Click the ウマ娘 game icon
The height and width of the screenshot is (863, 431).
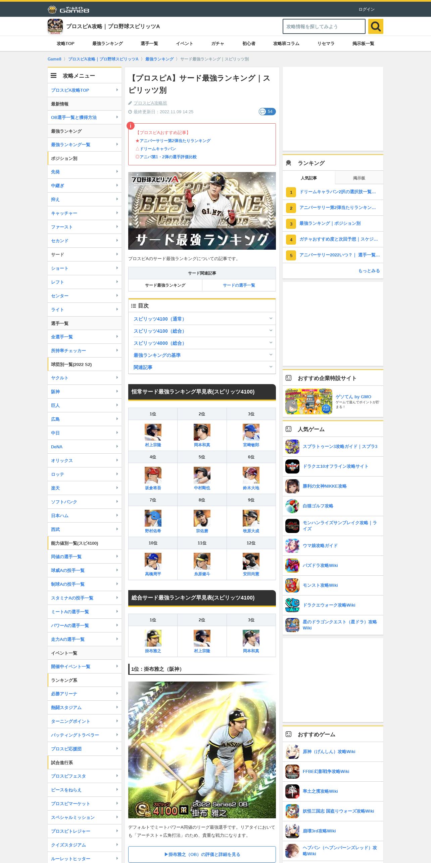(292, 546)
